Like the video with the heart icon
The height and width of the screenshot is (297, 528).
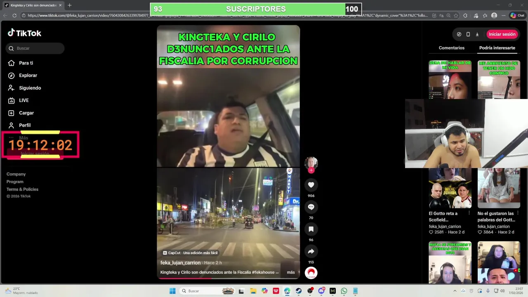311,185
